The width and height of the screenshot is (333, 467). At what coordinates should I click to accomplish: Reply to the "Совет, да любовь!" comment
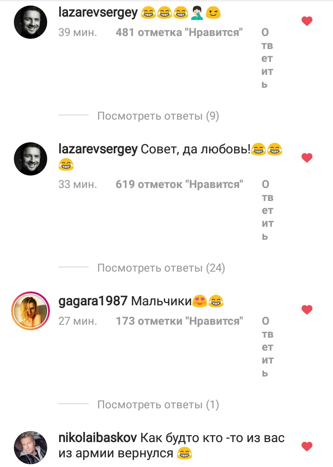(x=267, y=210)
